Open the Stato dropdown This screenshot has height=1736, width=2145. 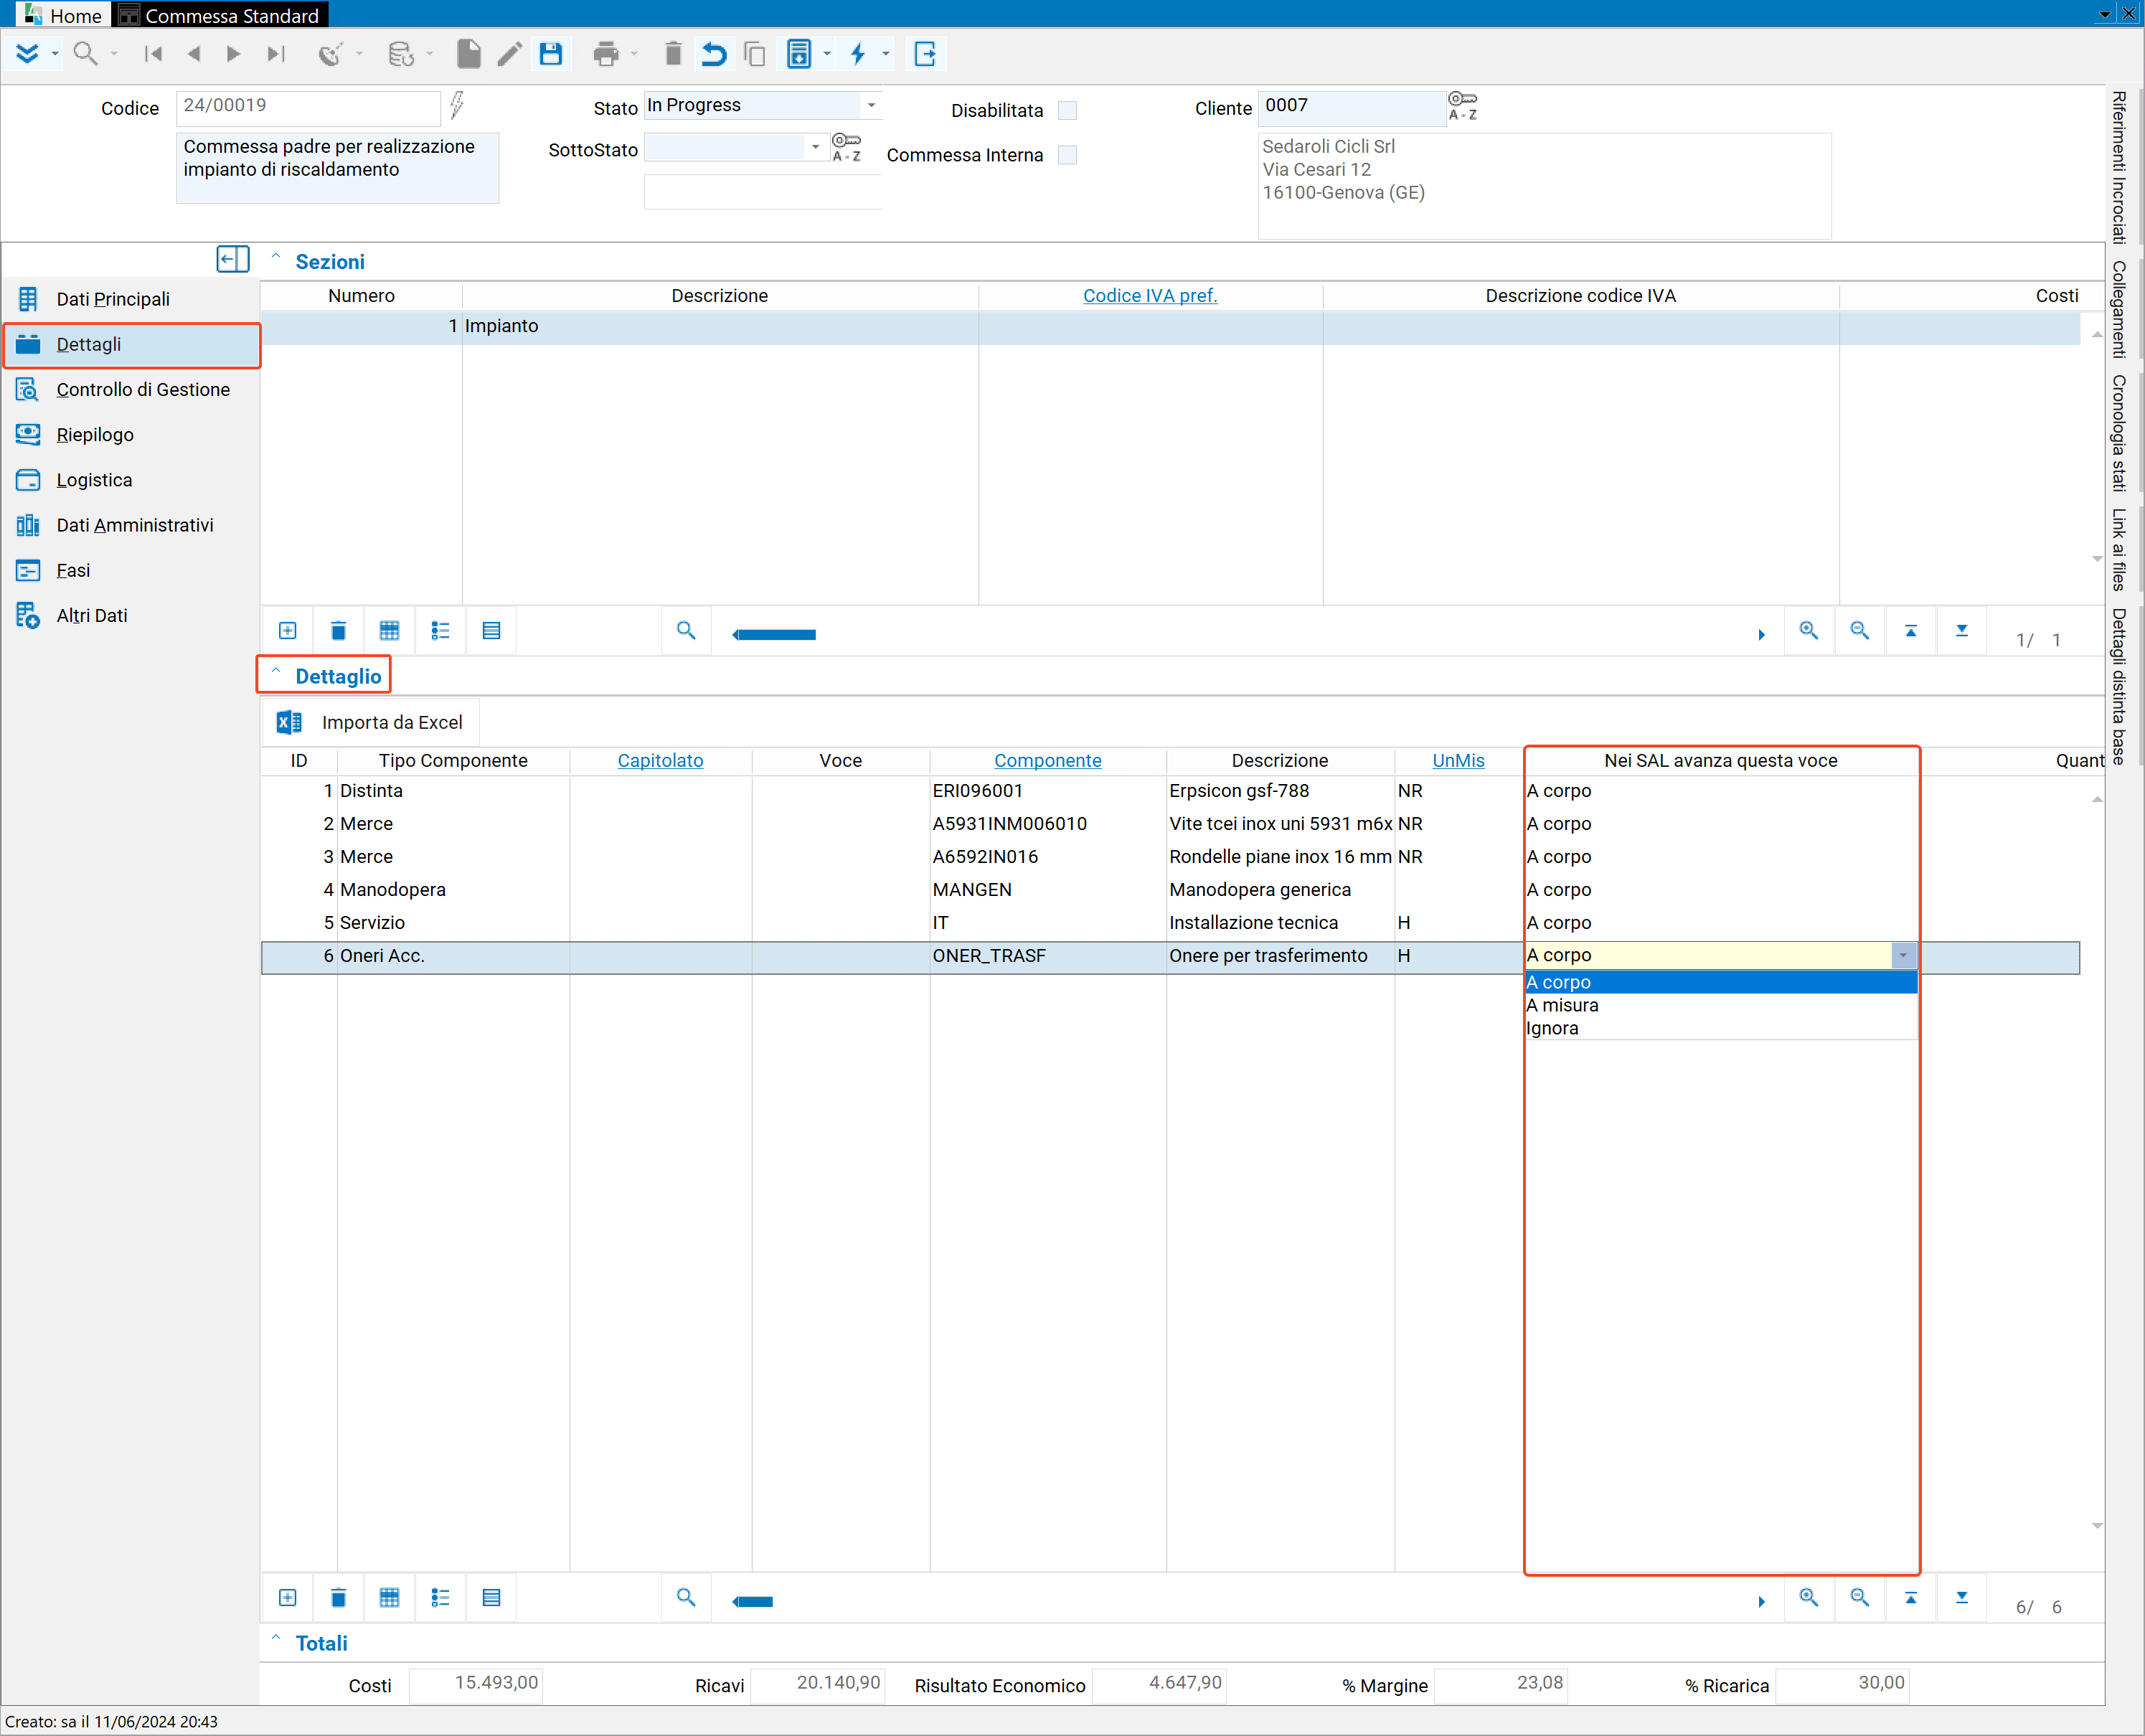point(871,105)
